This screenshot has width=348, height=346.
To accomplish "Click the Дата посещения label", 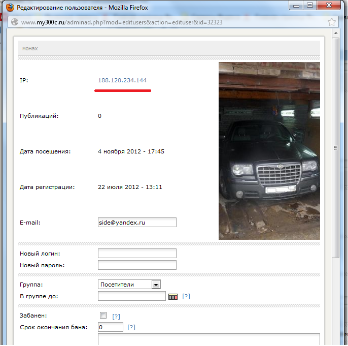I will click(45, 151).
